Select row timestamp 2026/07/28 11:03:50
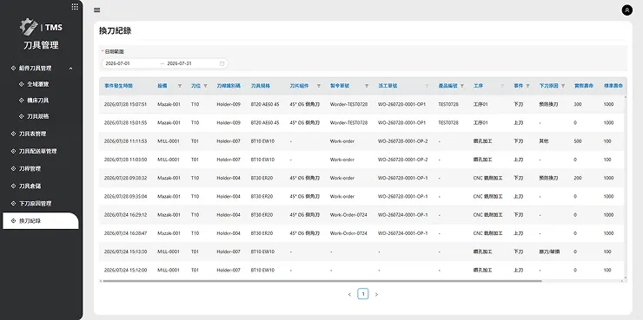The image size is (643, 320). tap(125, 160)
